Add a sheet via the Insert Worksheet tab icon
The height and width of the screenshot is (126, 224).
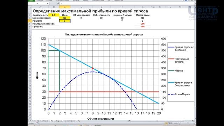pyautogui.click(x=79, y=121)
